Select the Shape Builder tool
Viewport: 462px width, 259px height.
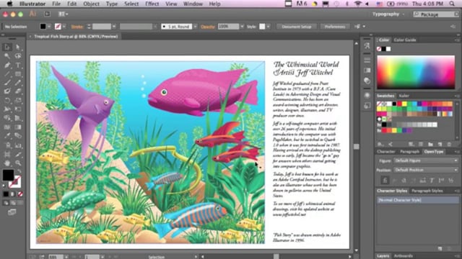7,118
